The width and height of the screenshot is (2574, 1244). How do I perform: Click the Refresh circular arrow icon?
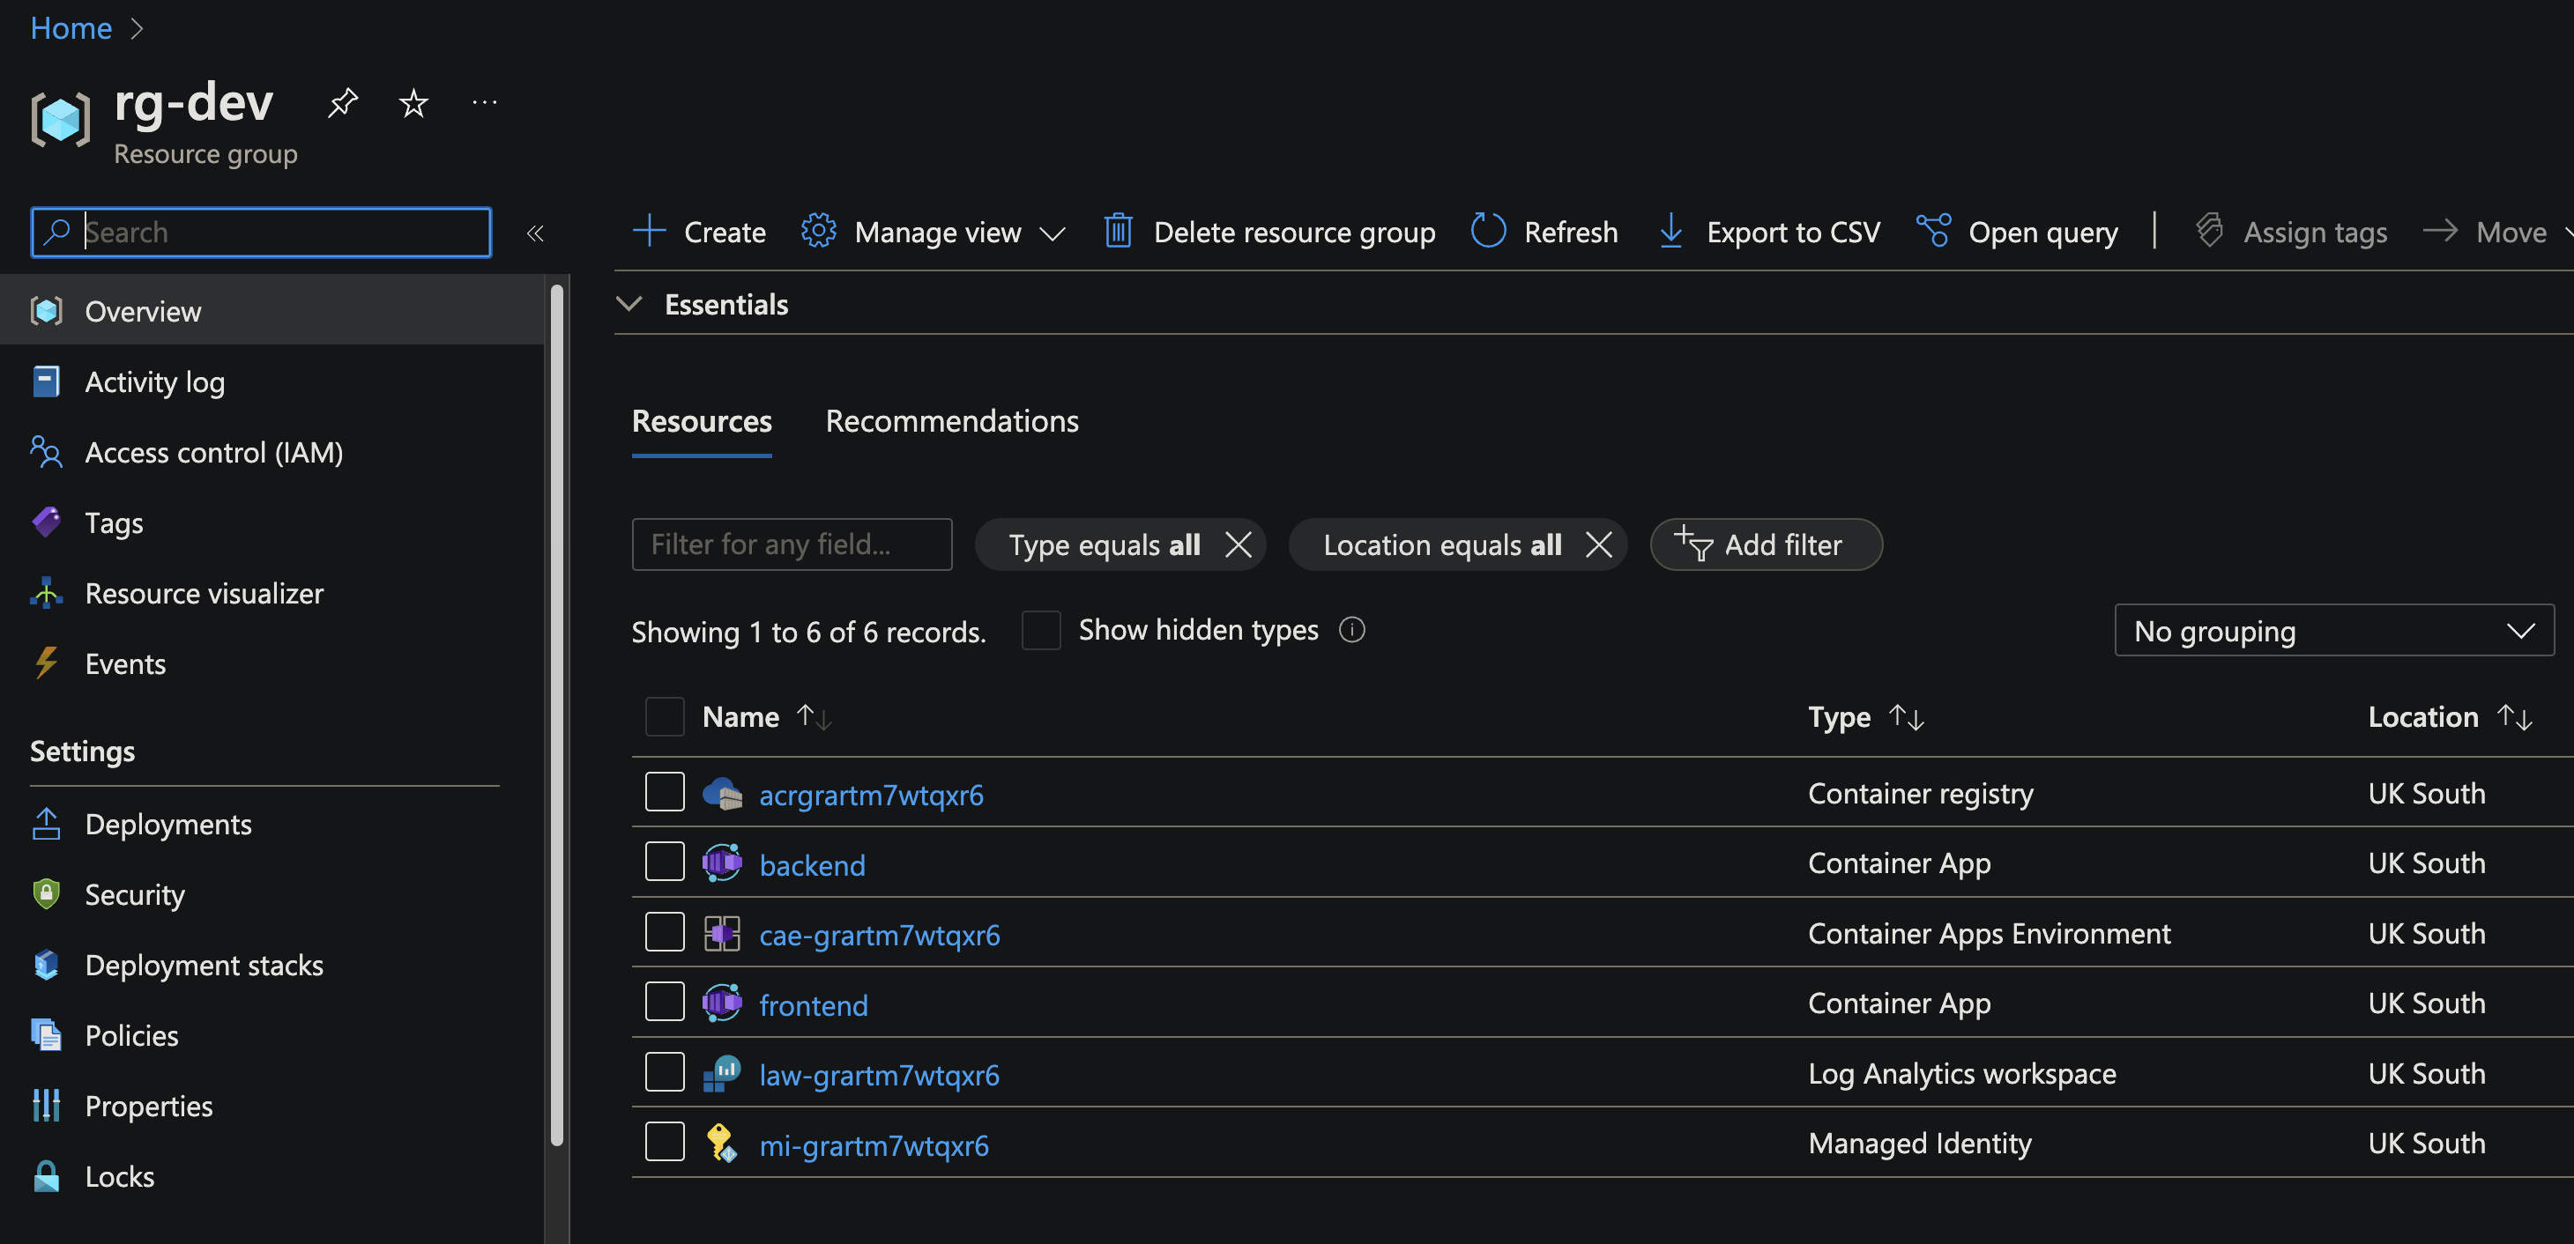coord(1488,231)
